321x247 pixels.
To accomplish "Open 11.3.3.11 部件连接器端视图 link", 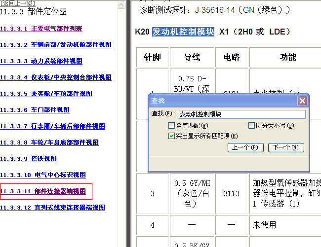I will coord(43,191).
